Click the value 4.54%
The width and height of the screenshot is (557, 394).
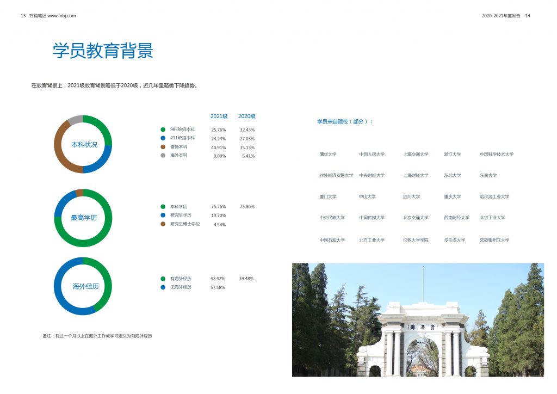pos(220,225)
